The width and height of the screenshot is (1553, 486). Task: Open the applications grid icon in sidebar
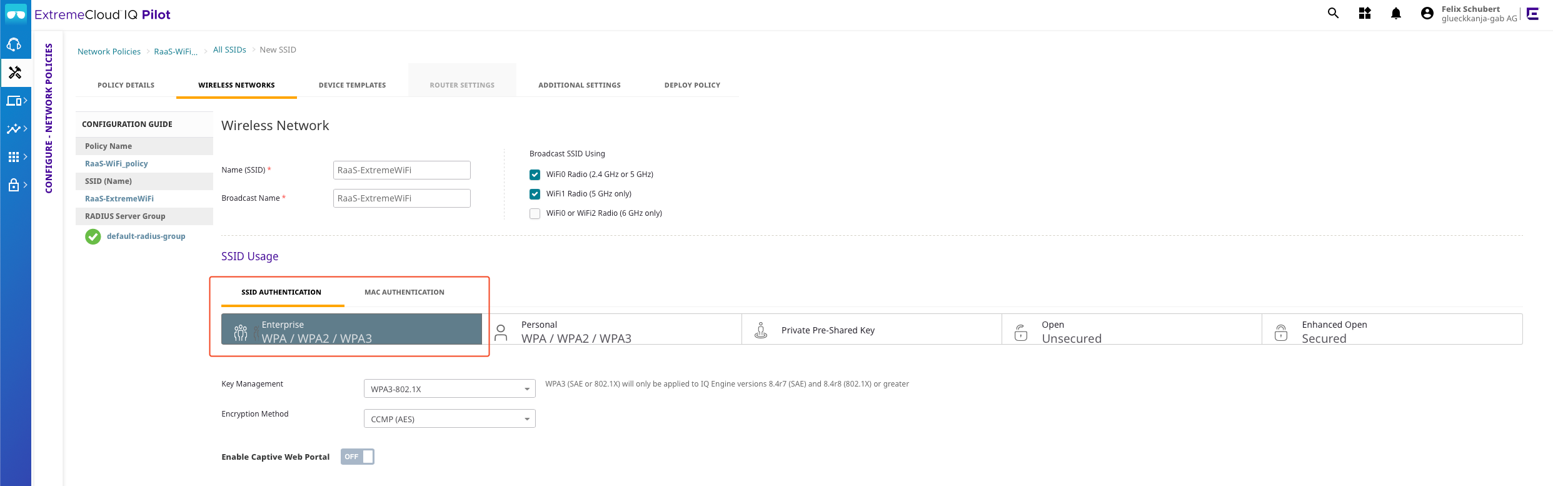tap(15, 157)
